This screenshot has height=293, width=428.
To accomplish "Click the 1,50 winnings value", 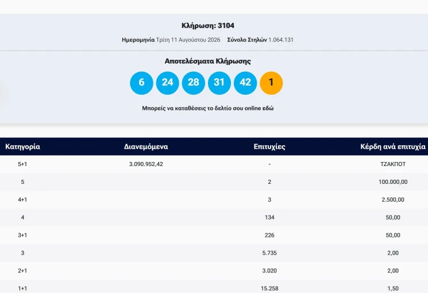I will click(393, 288).
